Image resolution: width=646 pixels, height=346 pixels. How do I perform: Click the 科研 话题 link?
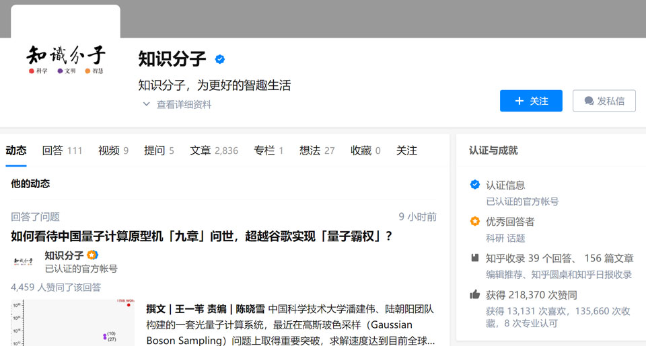[x=505, y=239]
